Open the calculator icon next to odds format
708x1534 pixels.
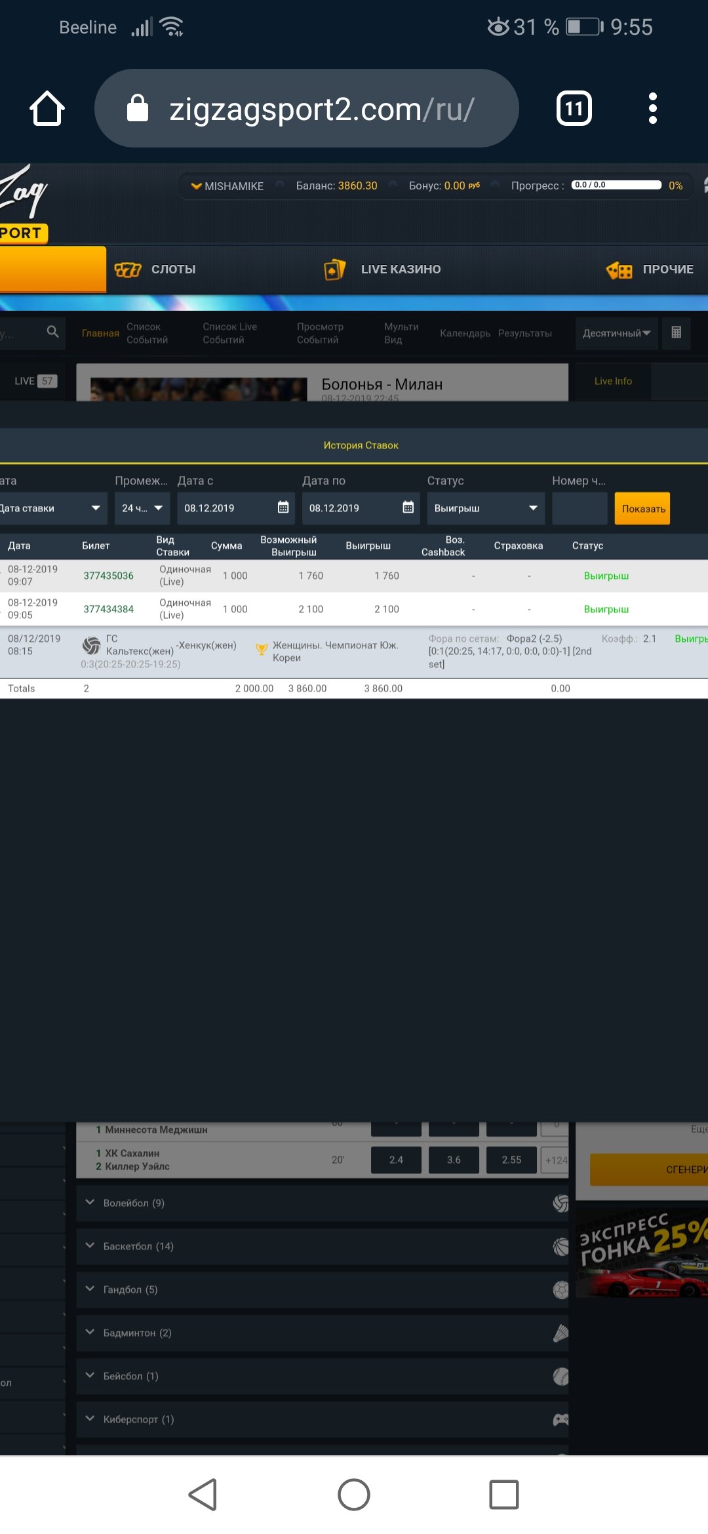click(x=676, y=332)
